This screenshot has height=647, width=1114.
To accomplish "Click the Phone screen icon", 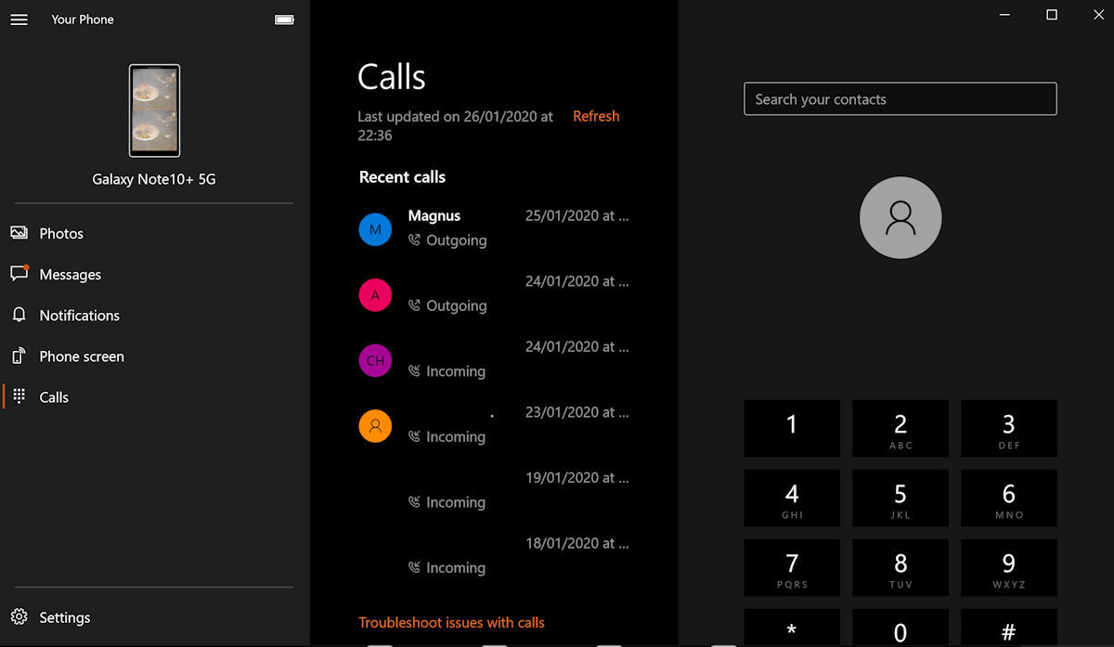I will [x=19, y=356].
